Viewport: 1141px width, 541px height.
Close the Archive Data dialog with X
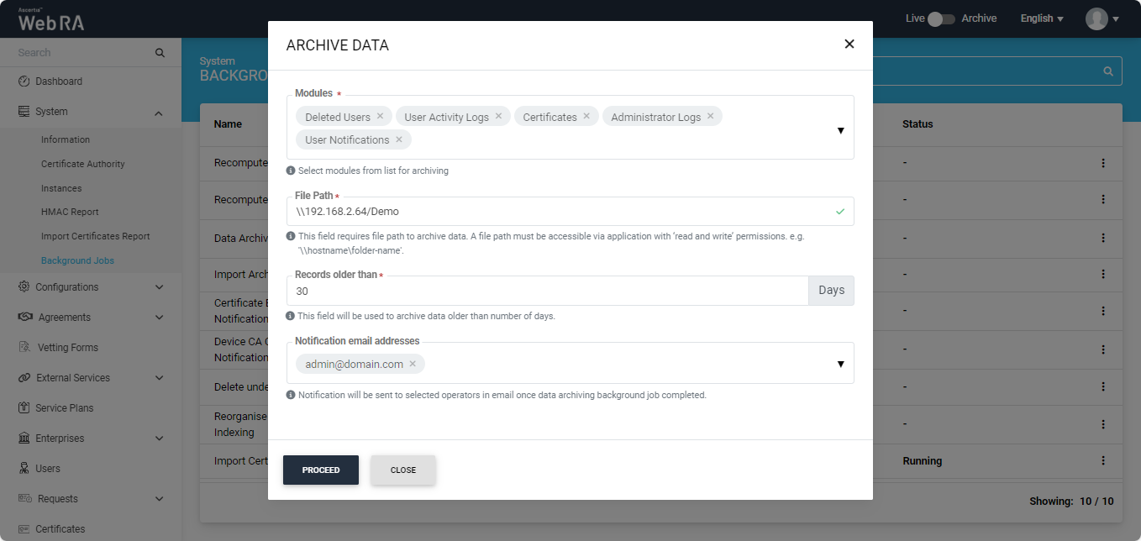pos(849,45)
